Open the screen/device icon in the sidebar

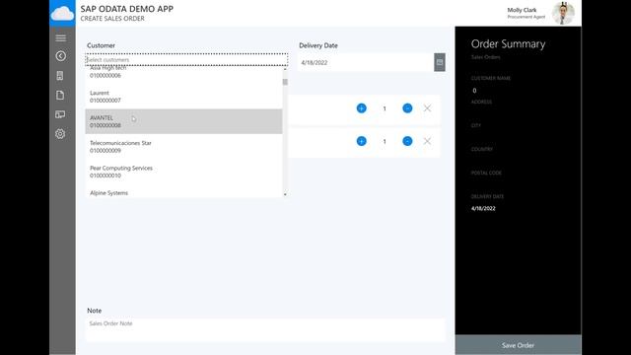pos(60,114)
